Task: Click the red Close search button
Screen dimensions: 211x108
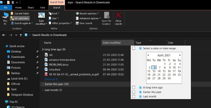Action: [x=119, y=19]
